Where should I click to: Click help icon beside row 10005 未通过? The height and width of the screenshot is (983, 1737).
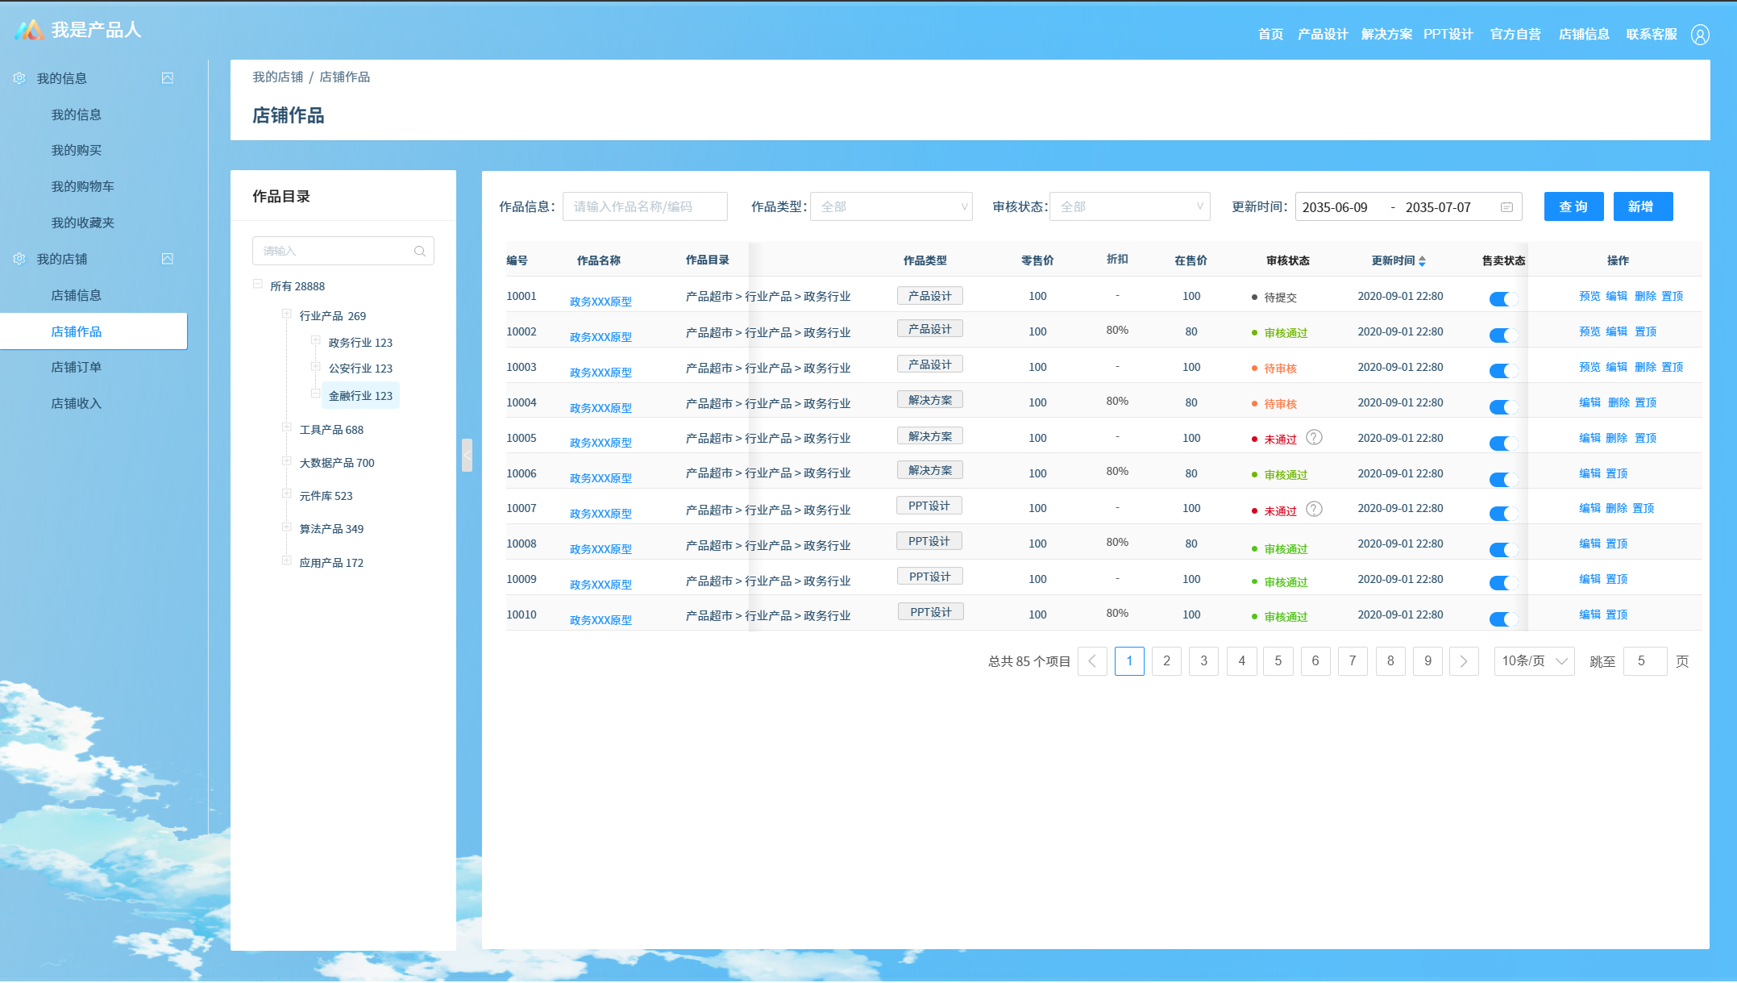1314,438
